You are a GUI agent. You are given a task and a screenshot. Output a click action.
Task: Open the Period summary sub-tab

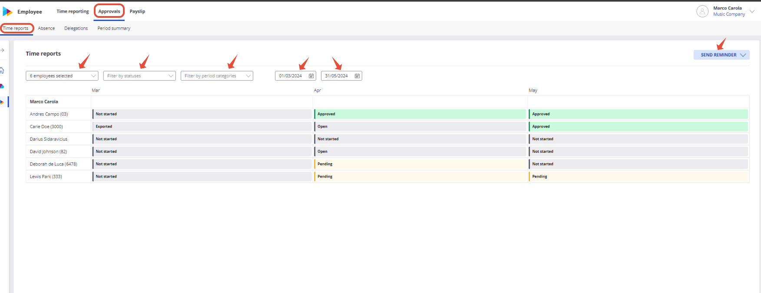[114, 28]
